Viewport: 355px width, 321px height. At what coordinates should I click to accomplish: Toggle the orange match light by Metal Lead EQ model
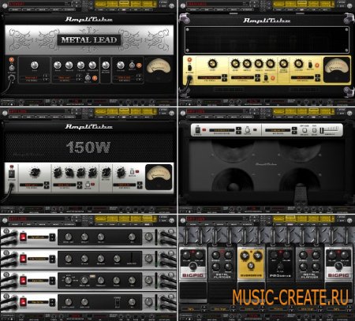(95, 78)
